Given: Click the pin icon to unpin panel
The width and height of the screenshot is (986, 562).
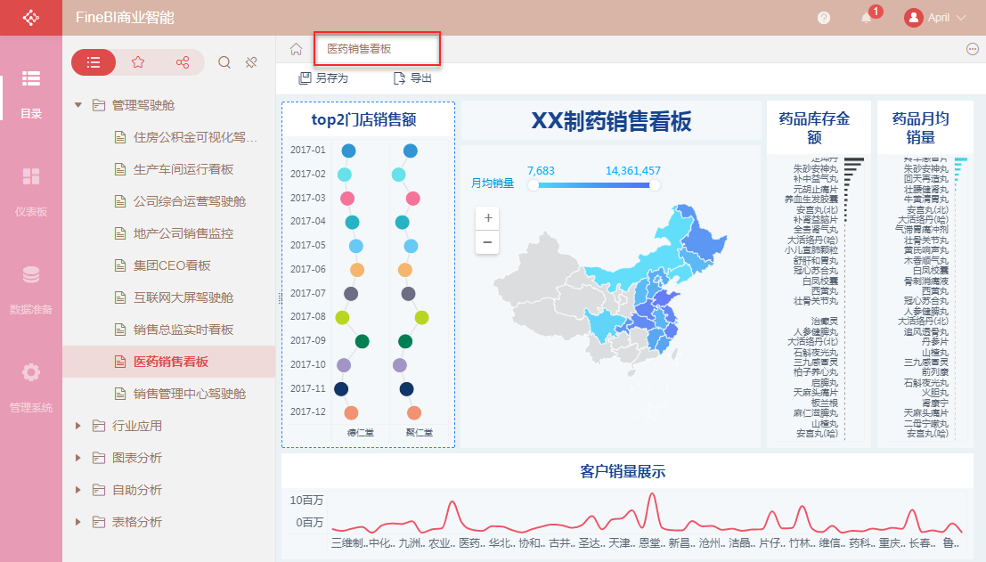Looking at the screenshot, I should pyautogui.click(x=251, y=62).
